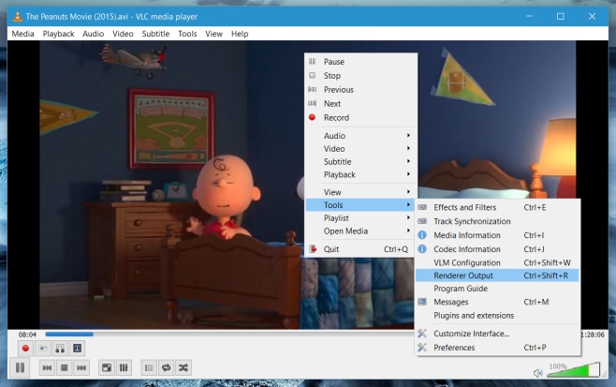
Task: Open the Tools menu in menu bar
Action: point(187,34)
